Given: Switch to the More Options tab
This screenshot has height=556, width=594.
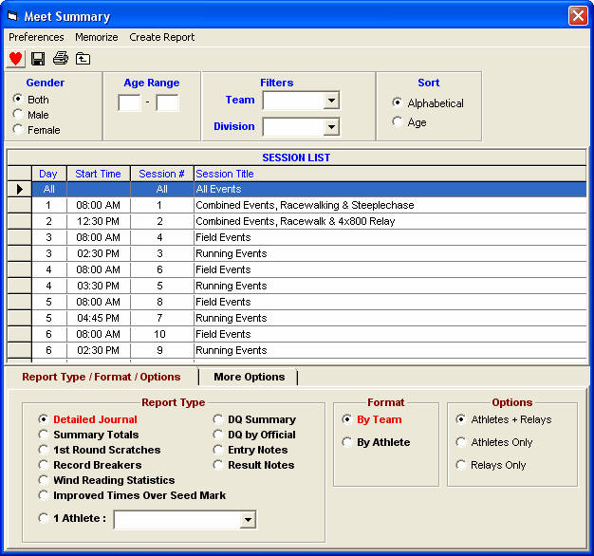Looking at the screenshot, I should click(x=249, y=377).
